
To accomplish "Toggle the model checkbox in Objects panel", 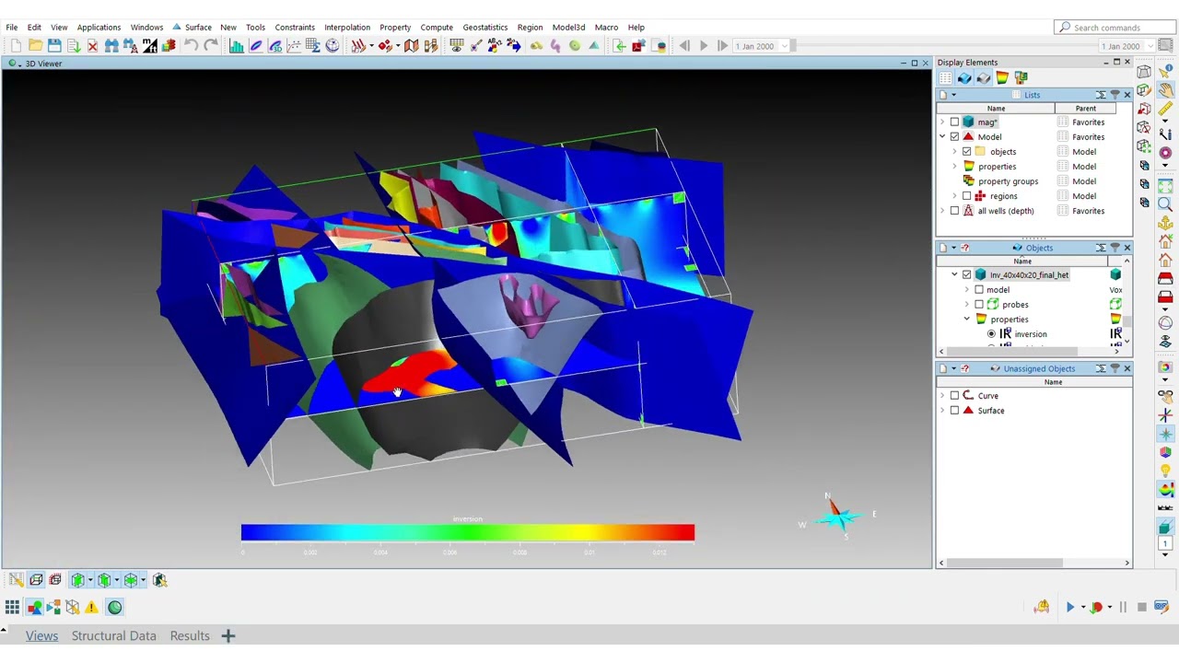I will click(979, 290).
